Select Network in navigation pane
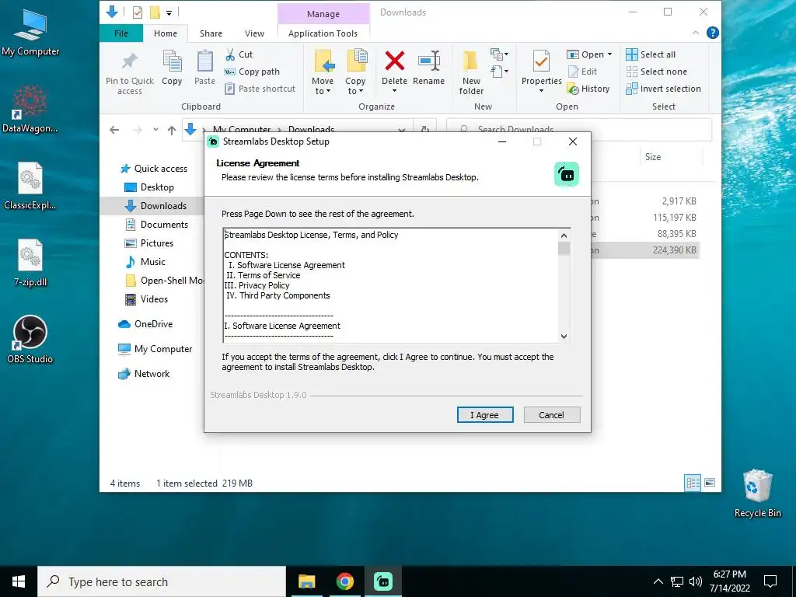The image size is (796, 597). pos(144,374)
